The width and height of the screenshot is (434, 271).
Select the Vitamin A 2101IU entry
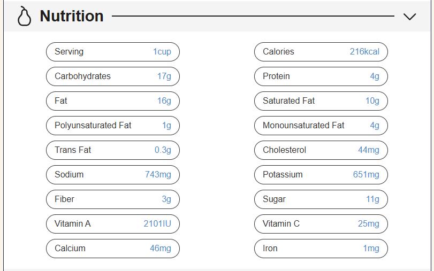coord(112,224)
